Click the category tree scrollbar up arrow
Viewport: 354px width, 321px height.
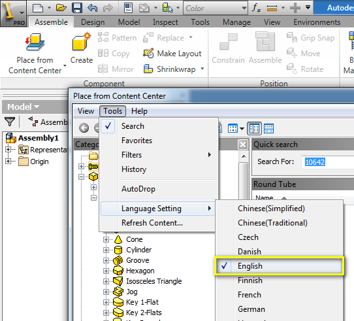[244, 156]
